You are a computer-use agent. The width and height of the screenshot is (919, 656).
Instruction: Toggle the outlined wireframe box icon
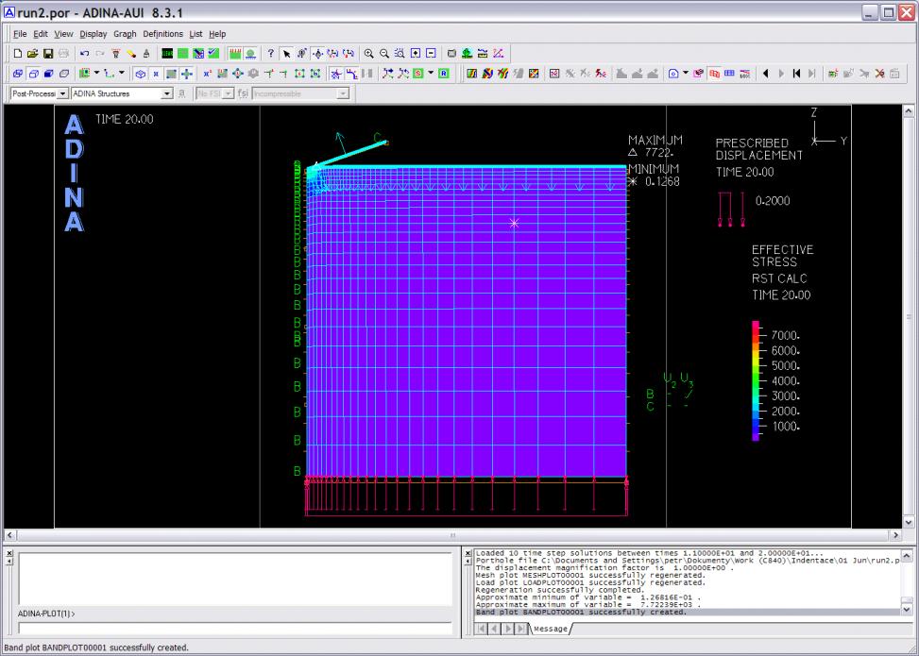point(33,74)
